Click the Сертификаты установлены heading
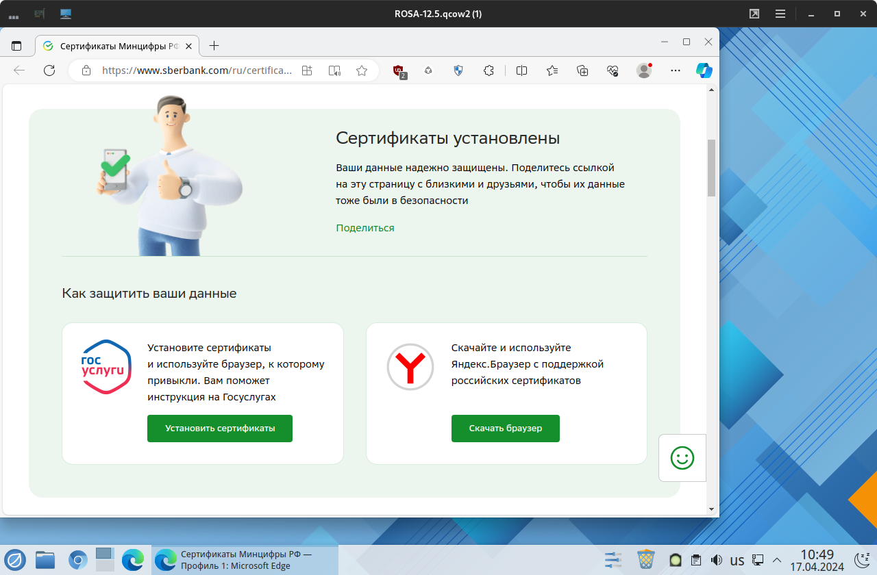The image size is (877, 575). point(448,138)
